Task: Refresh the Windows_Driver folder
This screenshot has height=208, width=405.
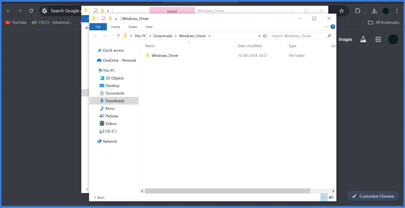Action: (x=265, y=36)
